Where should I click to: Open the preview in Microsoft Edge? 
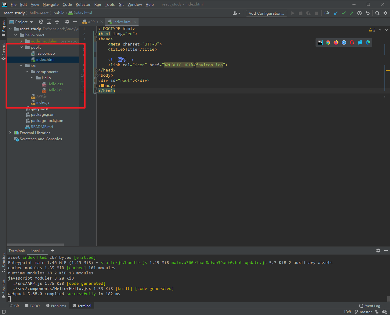tap(367, 42)
